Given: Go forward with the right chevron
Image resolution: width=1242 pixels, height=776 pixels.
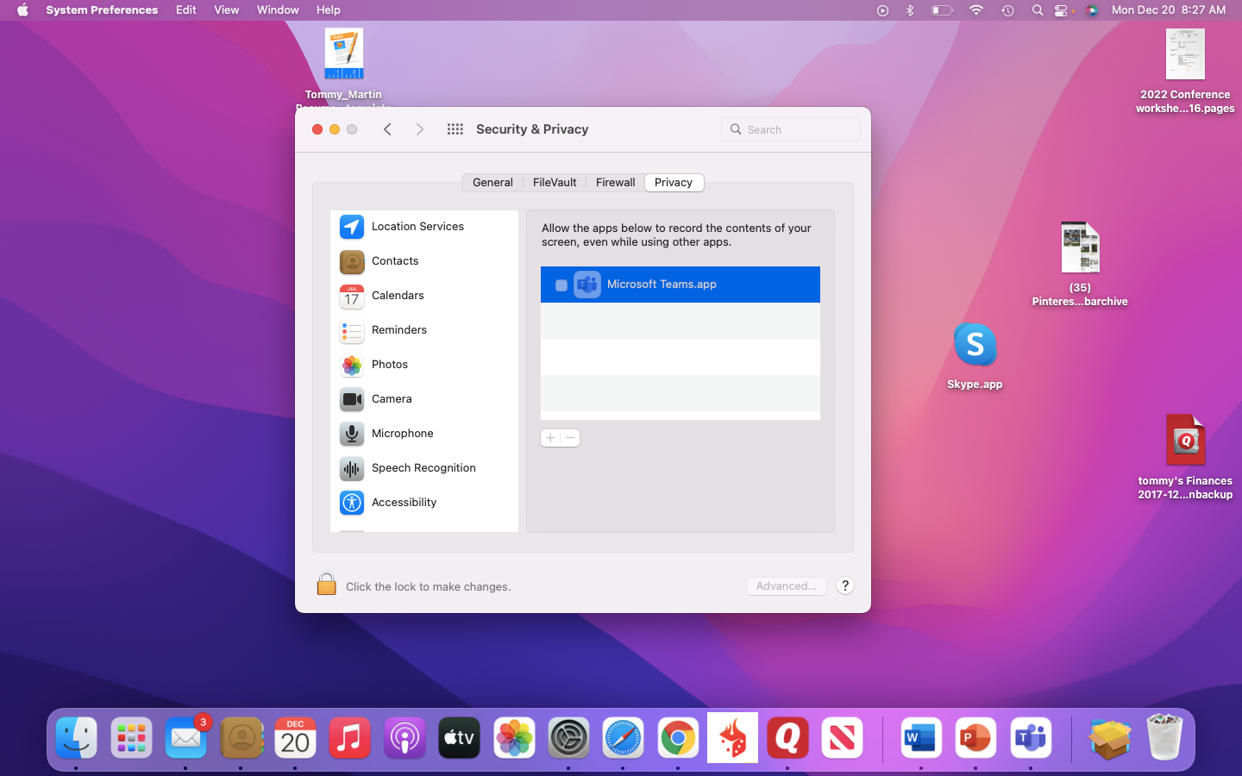Looking at the screenshot, I should coord(420,129).
